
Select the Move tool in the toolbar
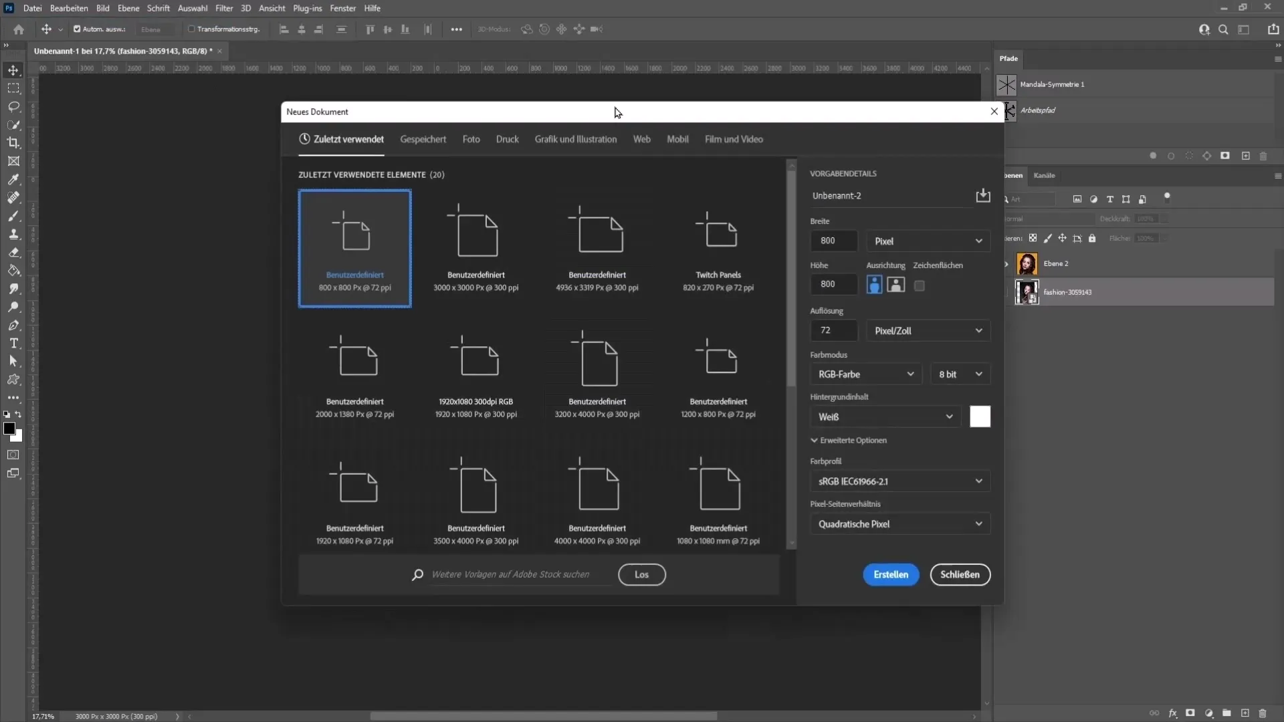coord(13,70)
